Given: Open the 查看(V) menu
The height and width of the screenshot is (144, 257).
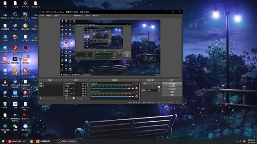Looking at the screenshot, I should pyautogui.click(x=57, y=15).
